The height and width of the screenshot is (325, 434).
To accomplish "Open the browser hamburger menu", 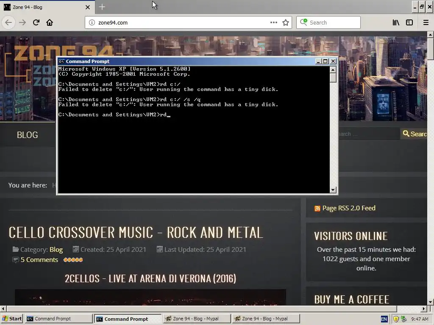I will (426, 23).
